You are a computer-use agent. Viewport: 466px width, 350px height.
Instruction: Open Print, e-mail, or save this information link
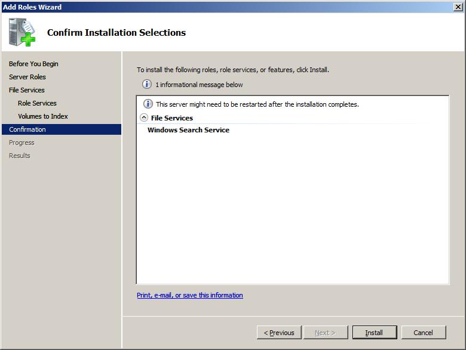point(190,295)
